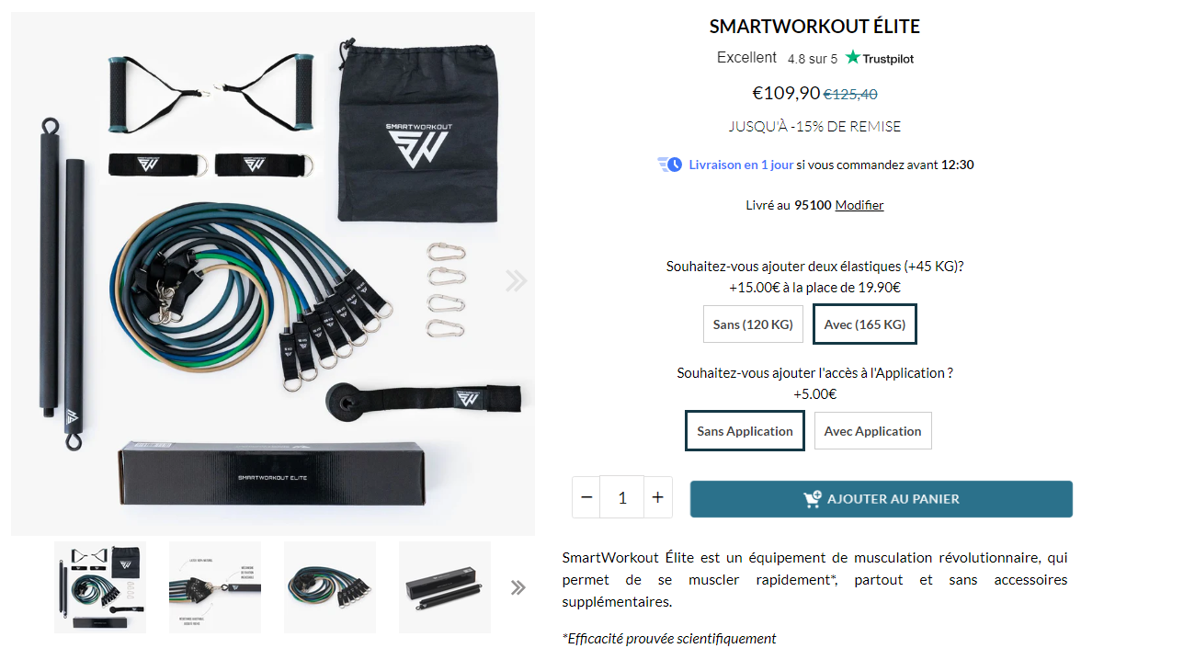The width and height of the screenshot is (1195, 671).
Task: Advance thumbnail strip with double chevron arrow
Action: click(x=518, y=587)
